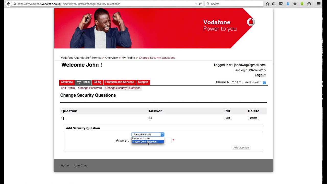Save the page to Pocket
This screenshot has height=184, width=327.
[281, 4]
